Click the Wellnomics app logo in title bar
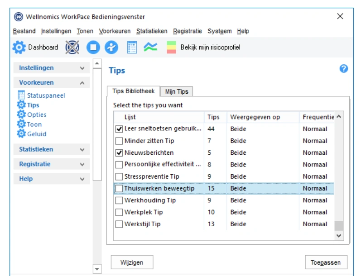The image size is (361, 276). (19, 17)
